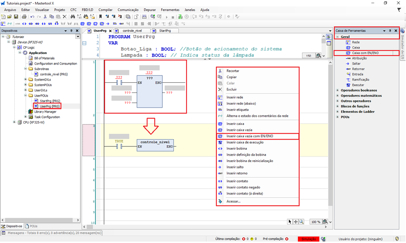Collapse the Geral toolbox category

click(x=338, y=36)
